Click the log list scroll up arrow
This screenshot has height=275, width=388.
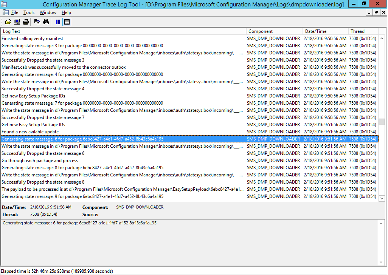point(382,38)
